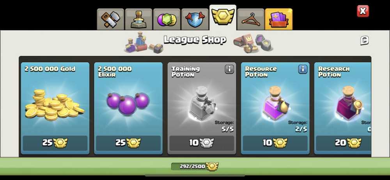Open the clothes hanger skins tab
390x180 pixels.
[251, 19]
